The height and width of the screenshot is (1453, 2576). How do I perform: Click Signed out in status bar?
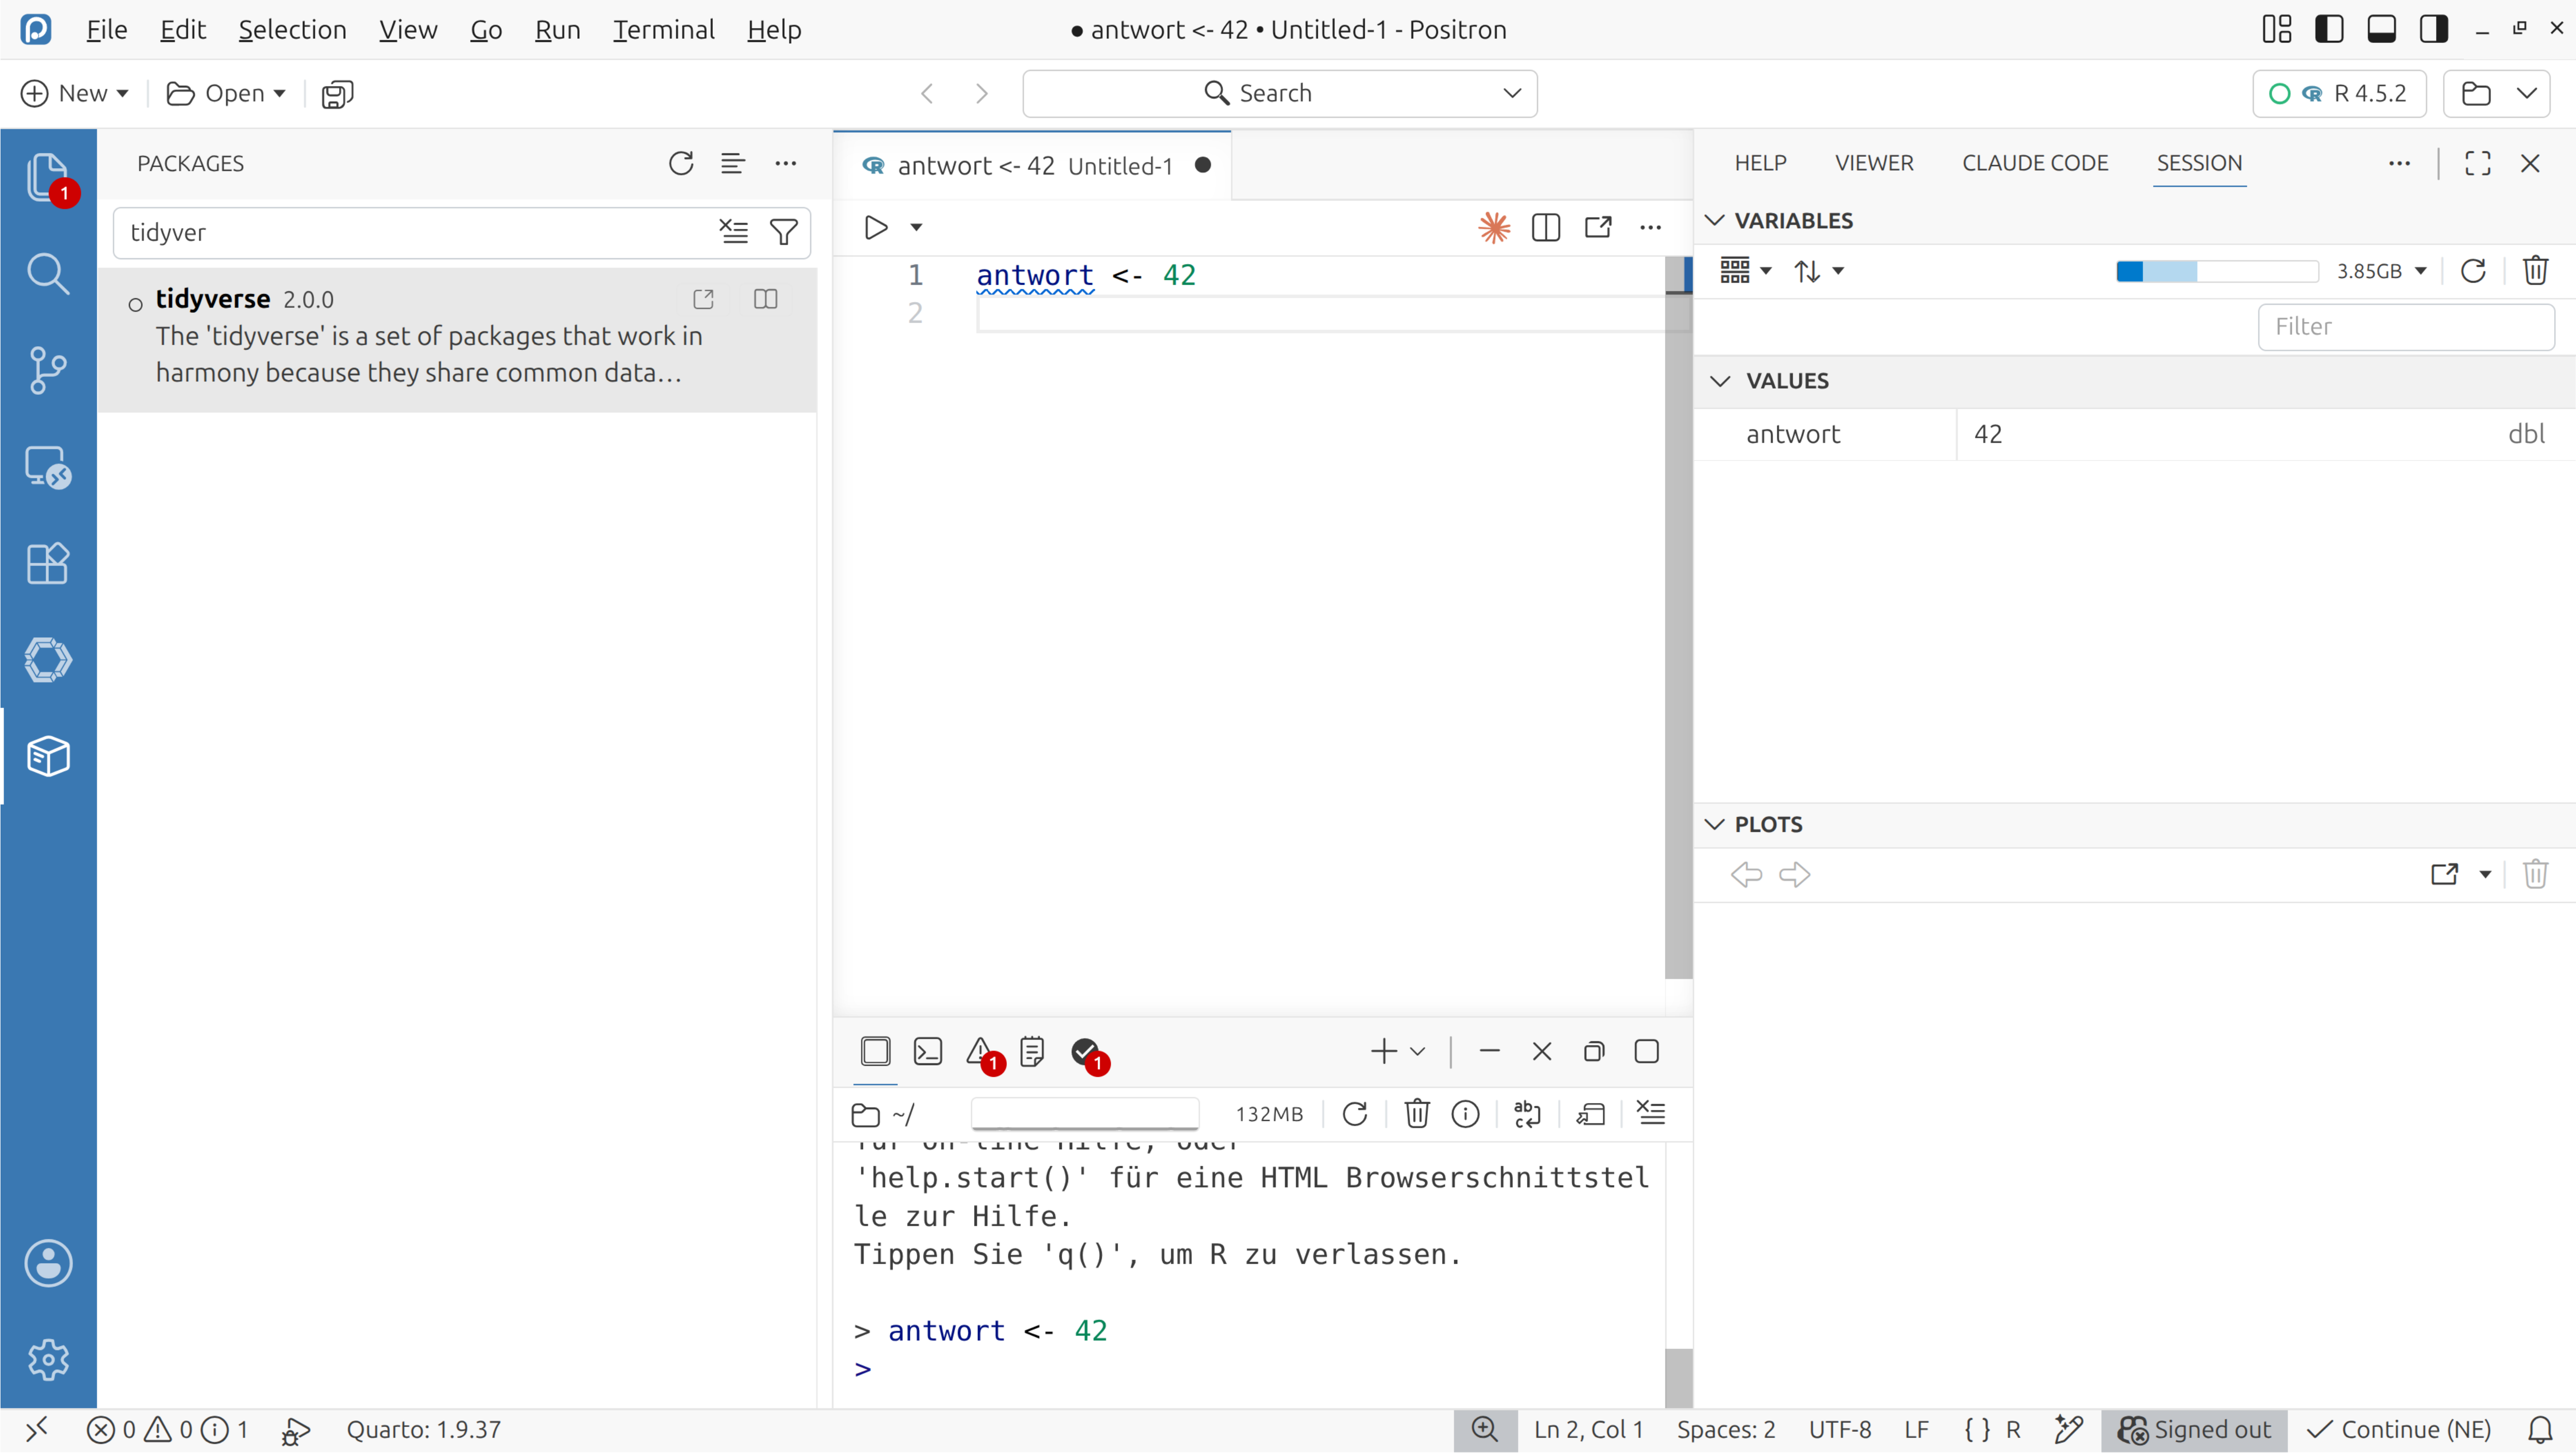[2194, 1430]
